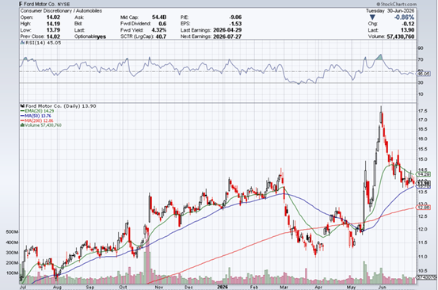438x290 pixels.
Task: Click the green EMA(20) legend swatch
Action: [x=23, y=111]
